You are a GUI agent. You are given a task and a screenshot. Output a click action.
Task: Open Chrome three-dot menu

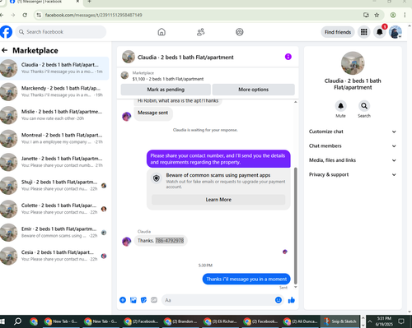[x=405, y=15]
